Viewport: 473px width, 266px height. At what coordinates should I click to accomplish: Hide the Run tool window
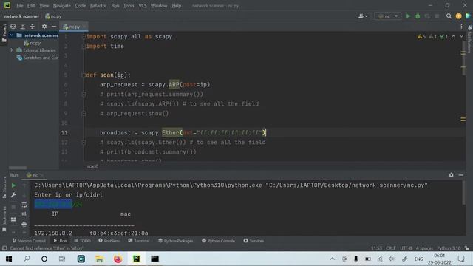pyautogui.click(x=461, y=175)
